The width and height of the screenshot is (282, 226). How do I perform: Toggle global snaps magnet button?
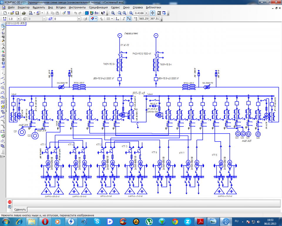pos(92,19)
